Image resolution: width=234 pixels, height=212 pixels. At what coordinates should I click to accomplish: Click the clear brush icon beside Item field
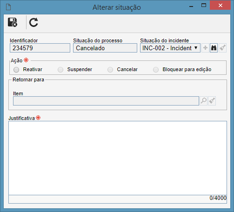click(x=212, y=101)
